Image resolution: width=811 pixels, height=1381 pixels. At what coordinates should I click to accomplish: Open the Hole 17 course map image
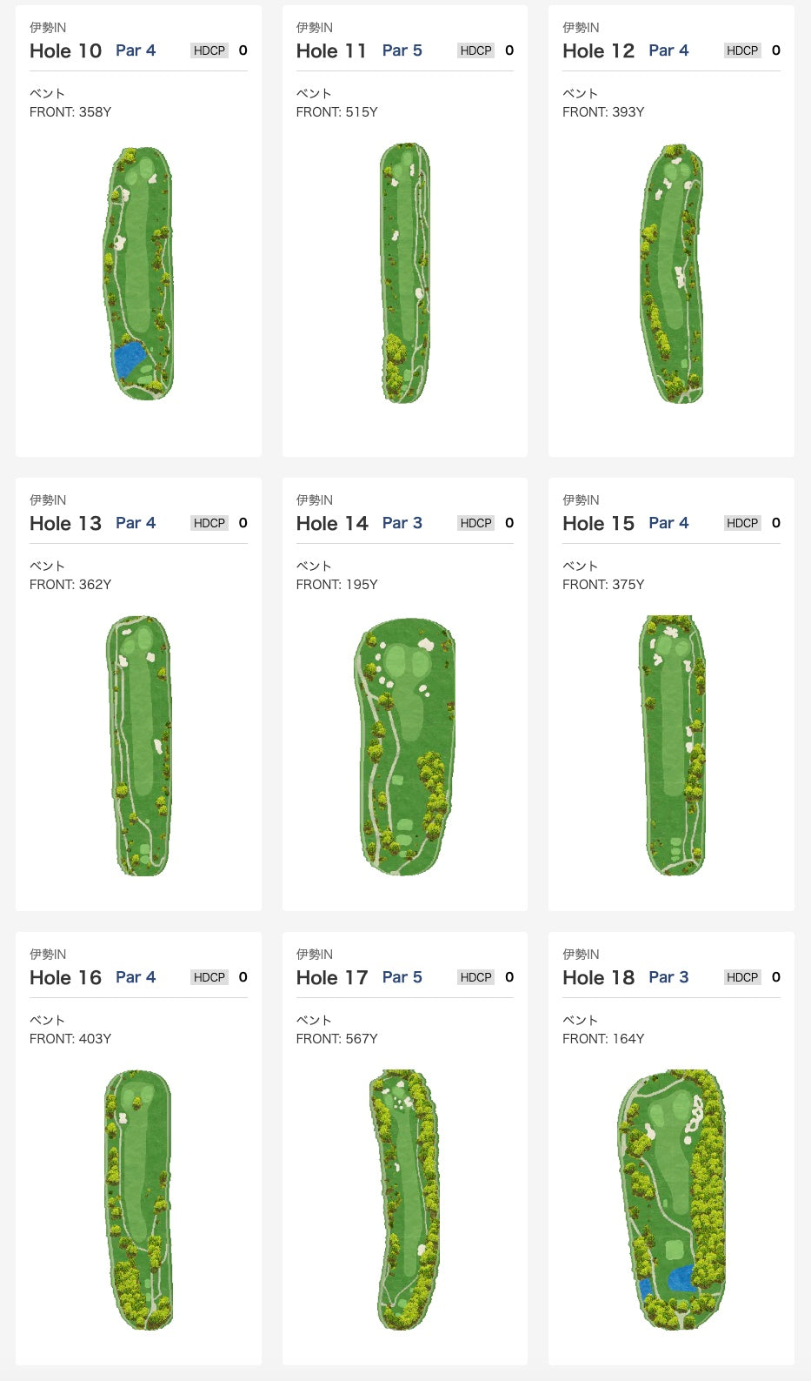click(405, 1200)
